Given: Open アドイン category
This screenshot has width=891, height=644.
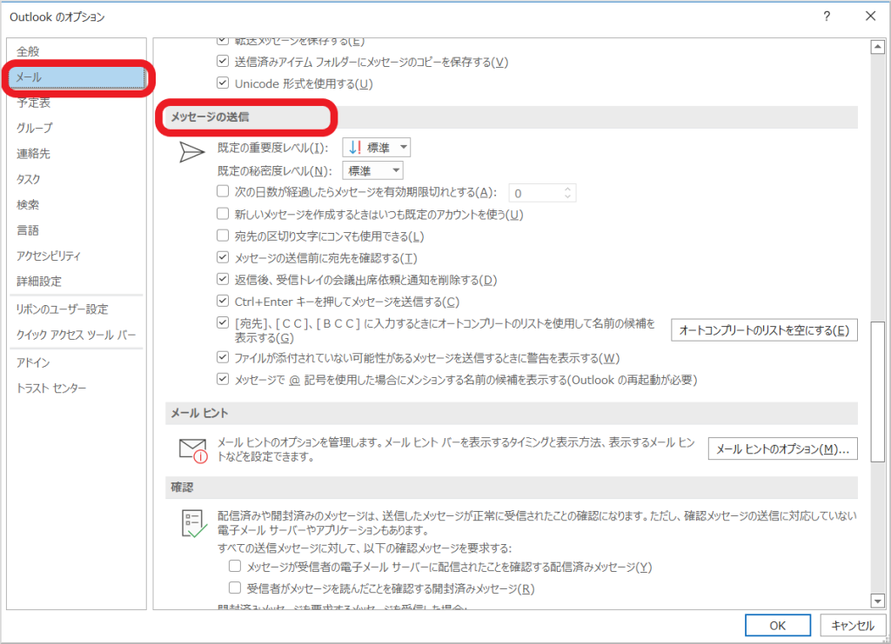Looking at the screenshot, I should [x=77, y=362].
